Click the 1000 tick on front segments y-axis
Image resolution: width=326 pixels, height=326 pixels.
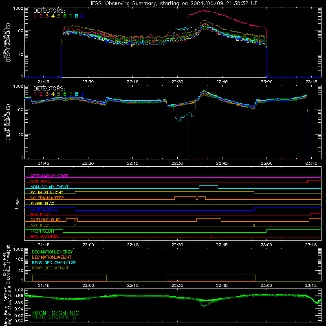coord(18,8)
